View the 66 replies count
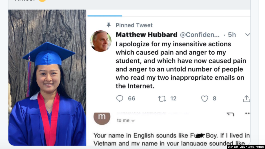Screen dimensions: 265x149 click(x=132, y=98)
